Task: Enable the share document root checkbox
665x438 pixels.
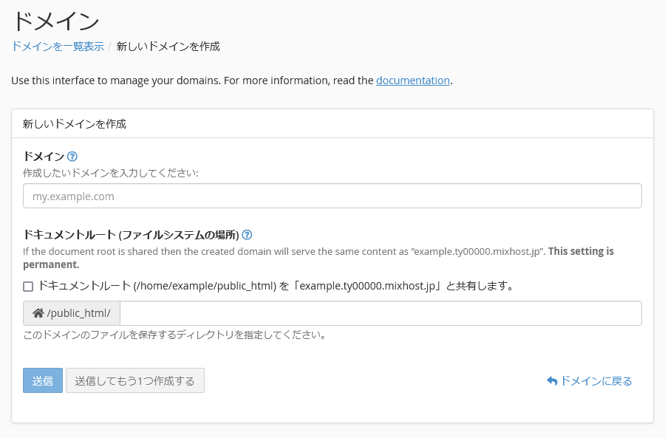Action: 28,287
